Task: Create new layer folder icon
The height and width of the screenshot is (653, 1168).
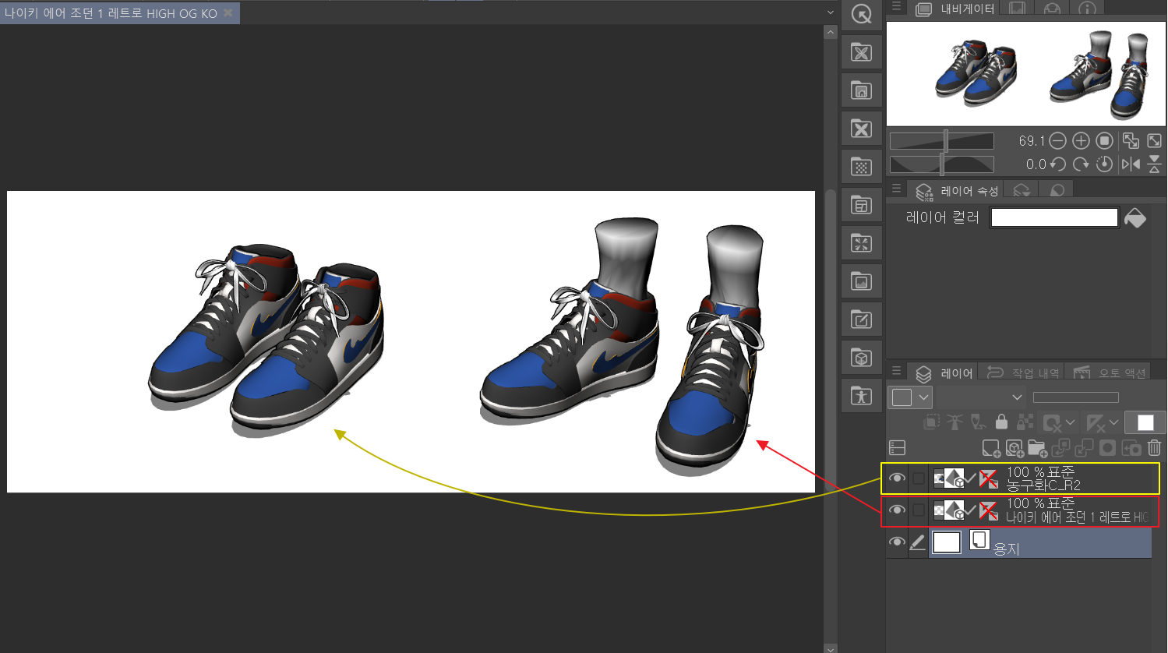Action: (1037, 448)
